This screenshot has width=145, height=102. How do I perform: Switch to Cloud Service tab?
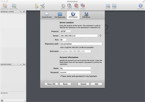click(47, 15)
